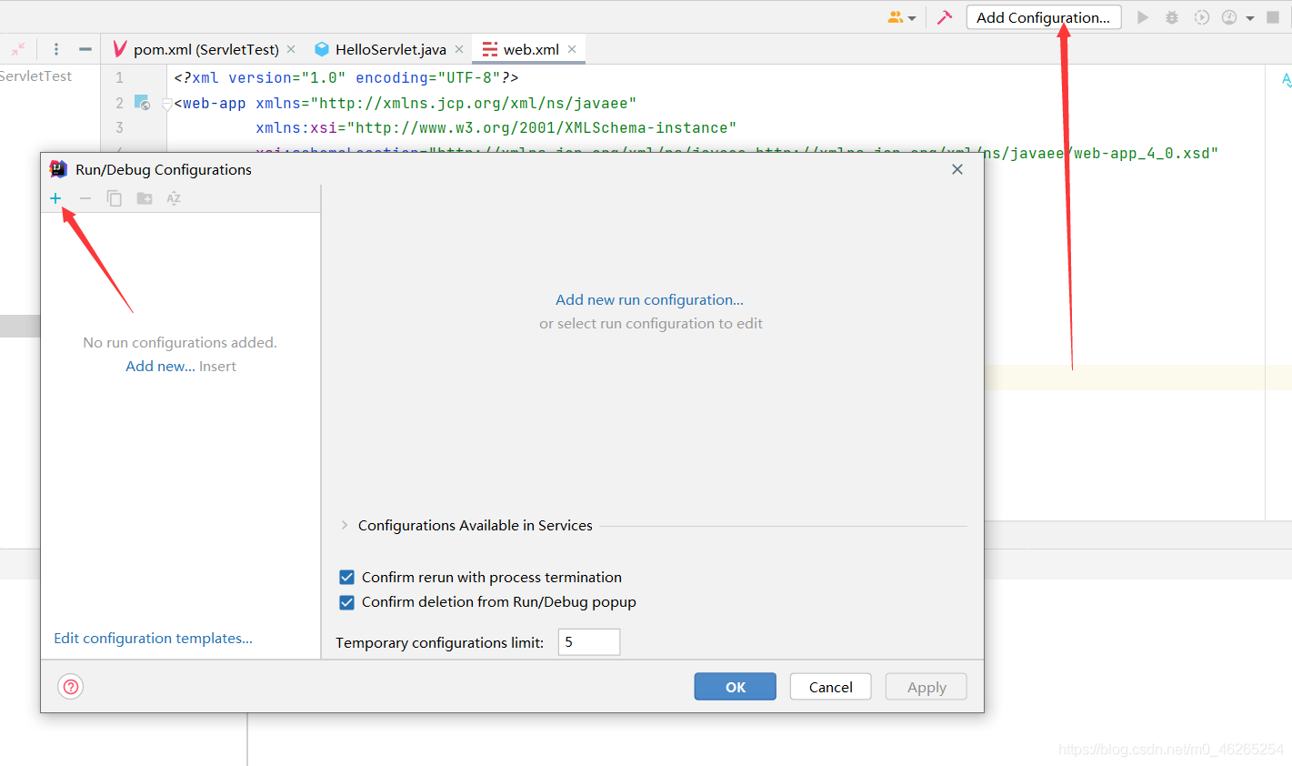The width and height of the screenshot is (1292, 766).
Task: Click the gutter icon on line 2
Action: pos(142,103)
